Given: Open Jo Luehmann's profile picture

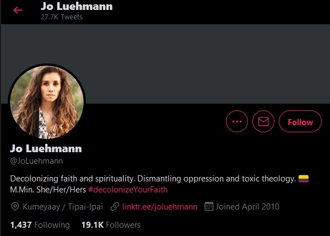Looking at the screenshot, I should 47,102.
